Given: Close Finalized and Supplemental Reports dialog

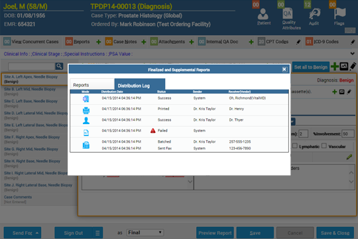Looking at the screenshot, I should (x=284, y=70).
